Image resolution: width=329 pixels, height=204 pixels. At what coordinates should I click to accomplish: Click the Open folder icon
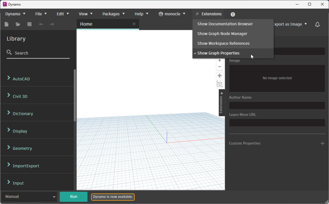click(x=18, y=24)
